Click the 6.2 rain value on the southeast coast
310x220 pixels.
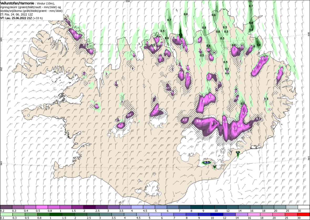[x=238, y=152]
